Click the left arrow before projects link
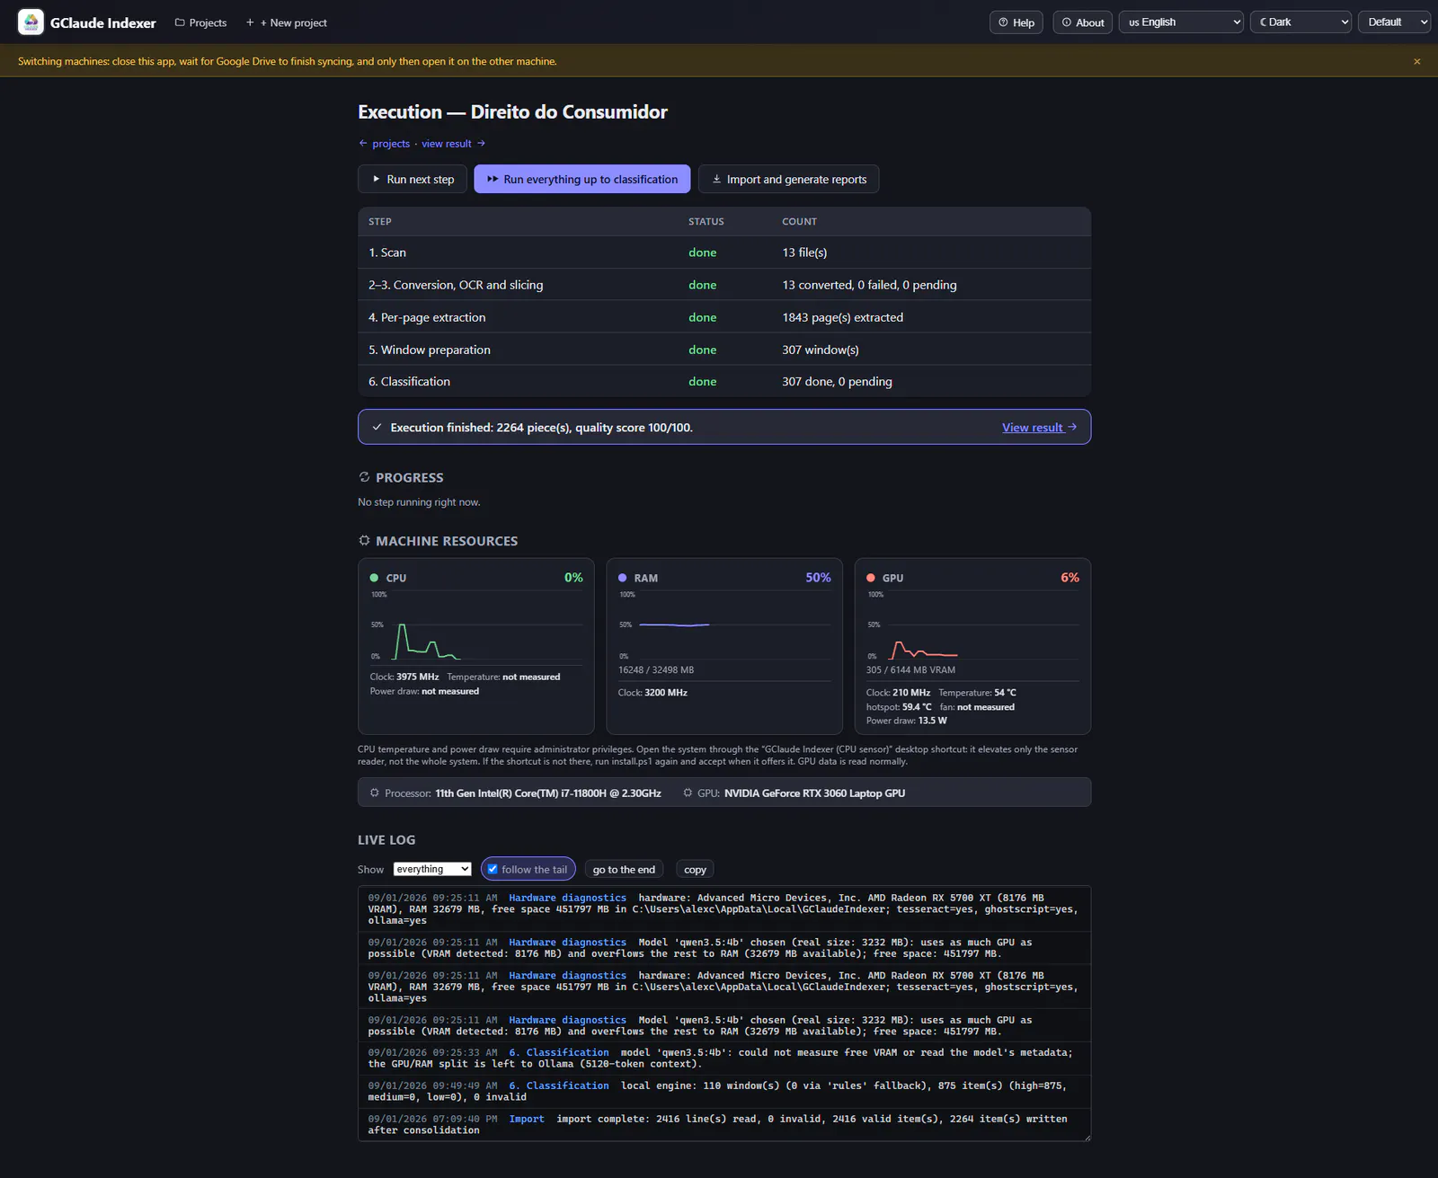 (x=363, y=143)
